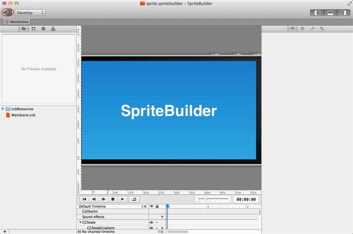Click the Default Timeline name text
The height and width of the screenshot is (234, 353).
pos(92,206)
